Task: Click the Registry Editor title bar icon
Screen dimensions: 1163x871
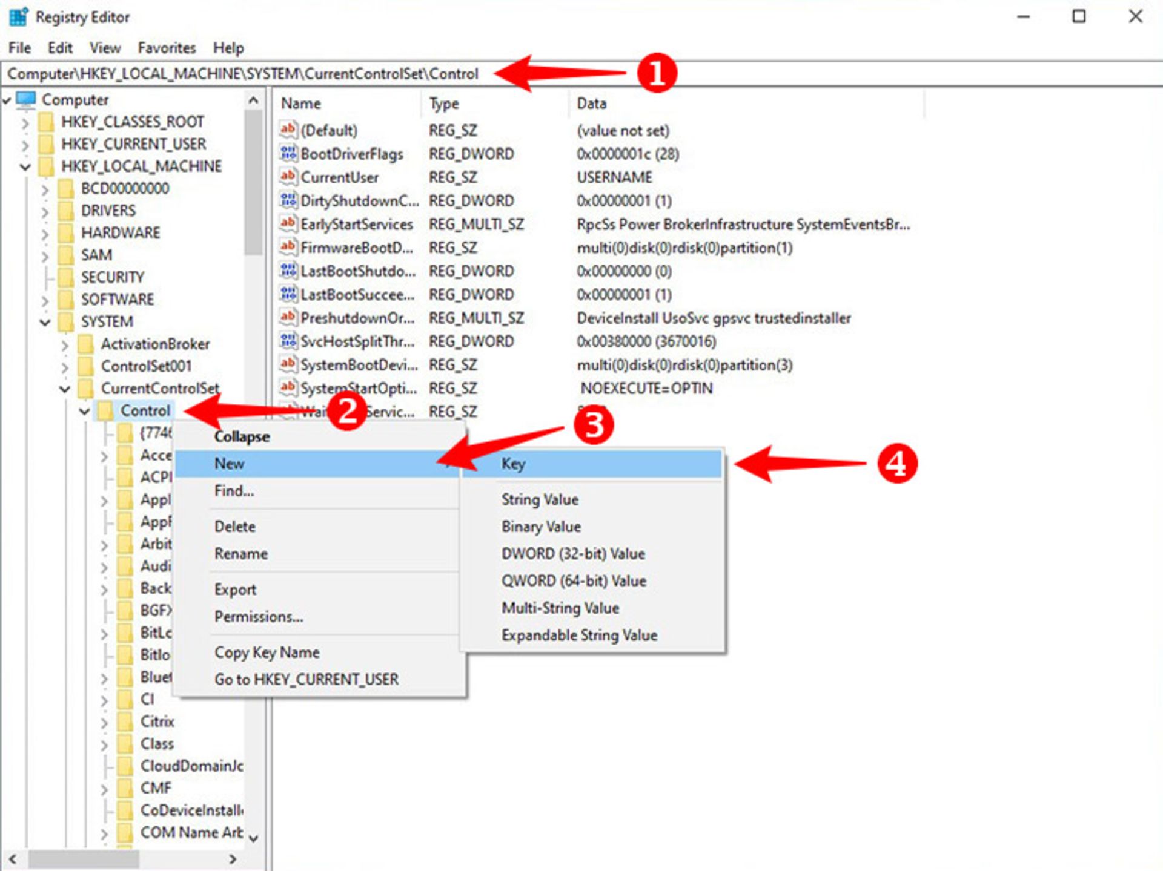Action: tap(18, 16)
